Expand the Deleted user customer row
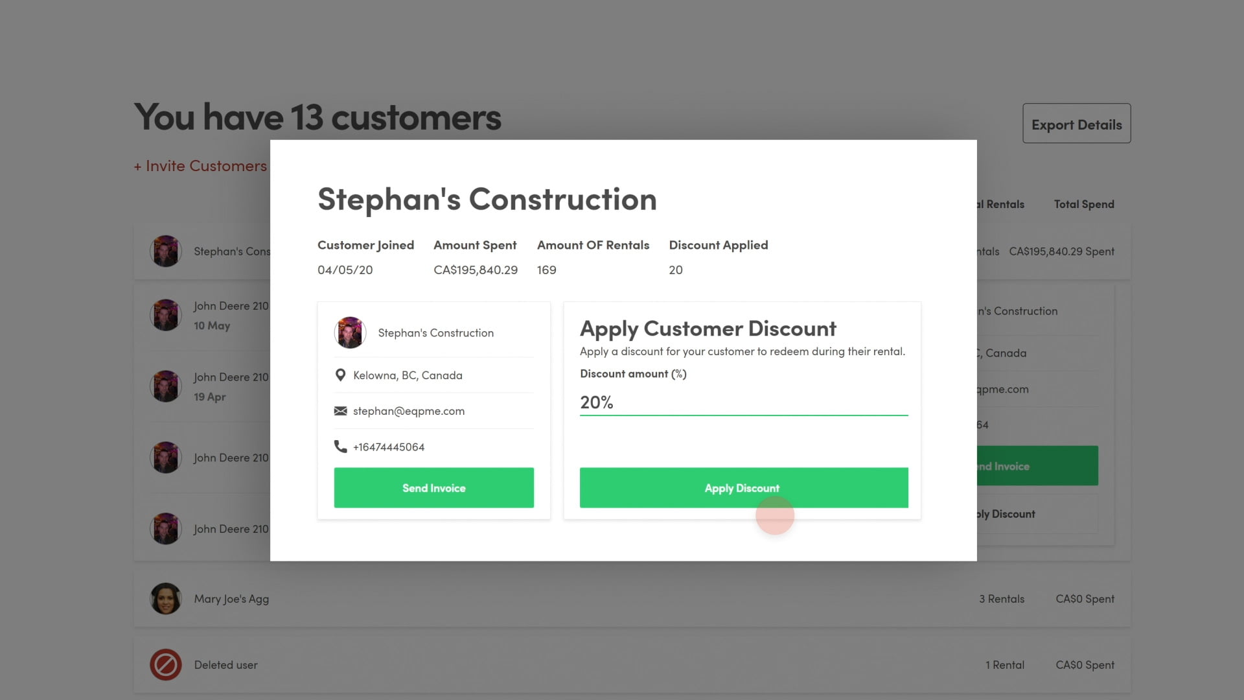This screenshot has width=1244, height=700. click(x=583, y=665)
